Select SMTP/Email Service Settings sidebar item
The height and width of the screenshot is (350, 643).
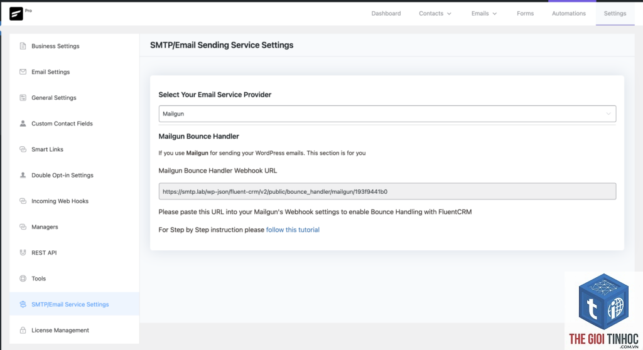click(74, 304)
